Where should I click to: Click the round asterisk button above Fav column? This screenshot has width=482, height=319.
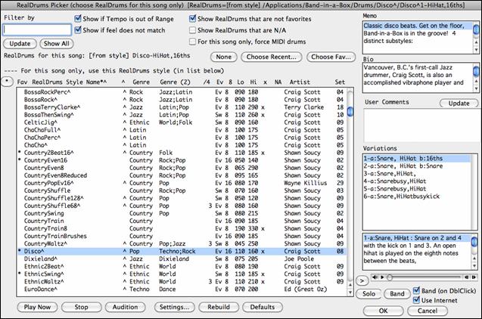7,82
